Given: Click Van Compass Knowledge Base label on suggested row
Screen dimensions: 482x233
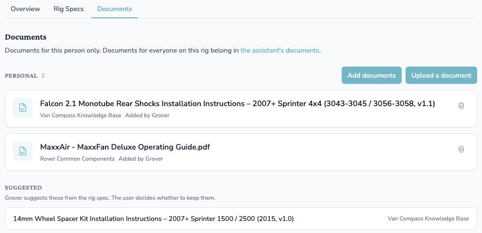Looking at the screenshot, I should (428, 219).
